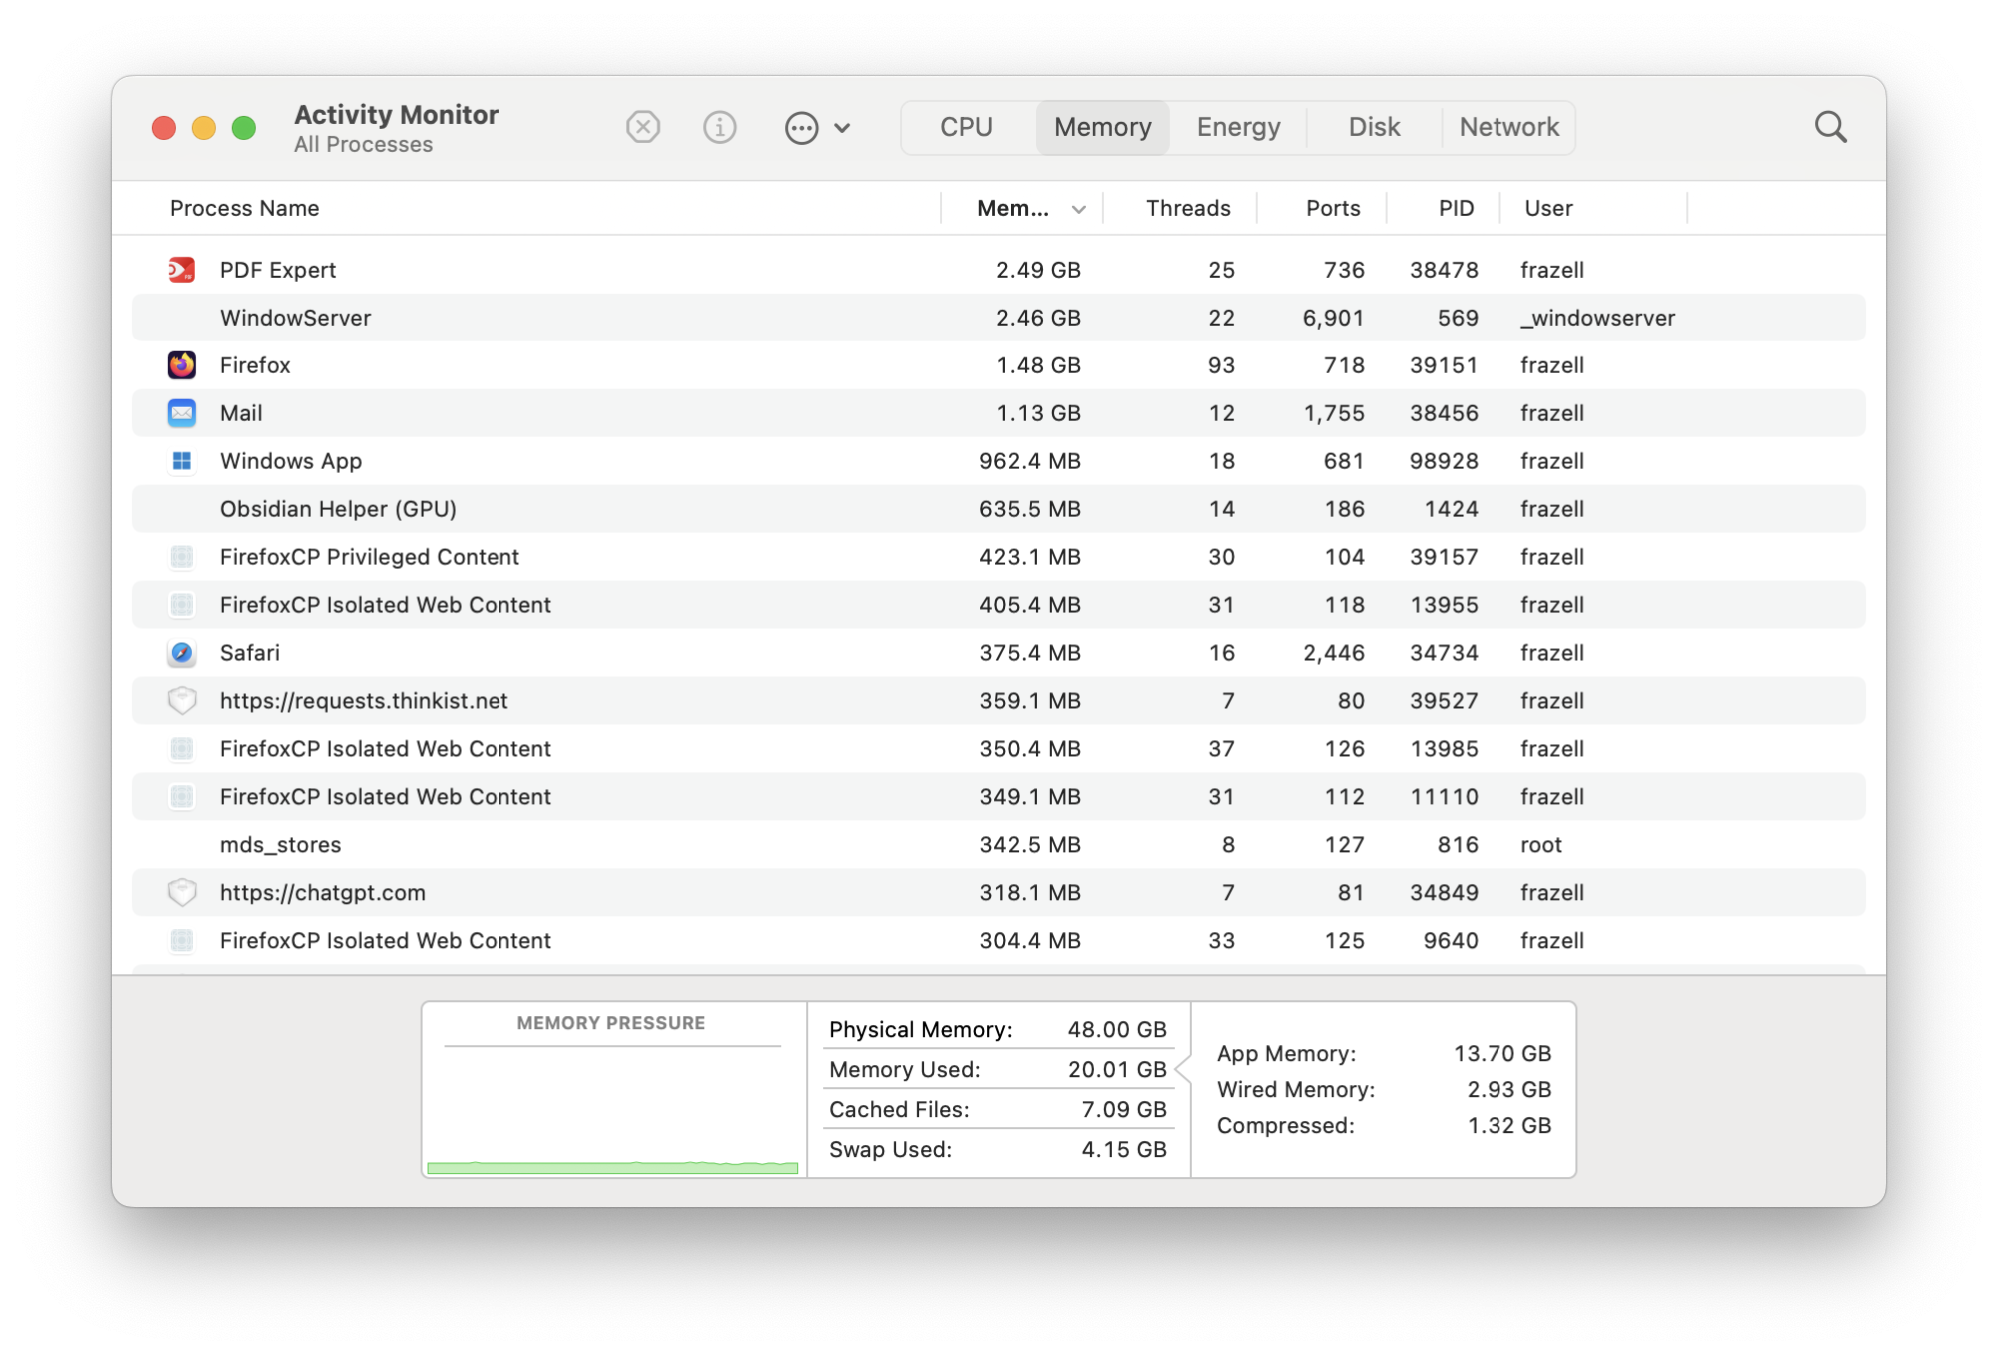Click the PDF Expert app icon
Screen dimensions: 1998x1355
181,269
